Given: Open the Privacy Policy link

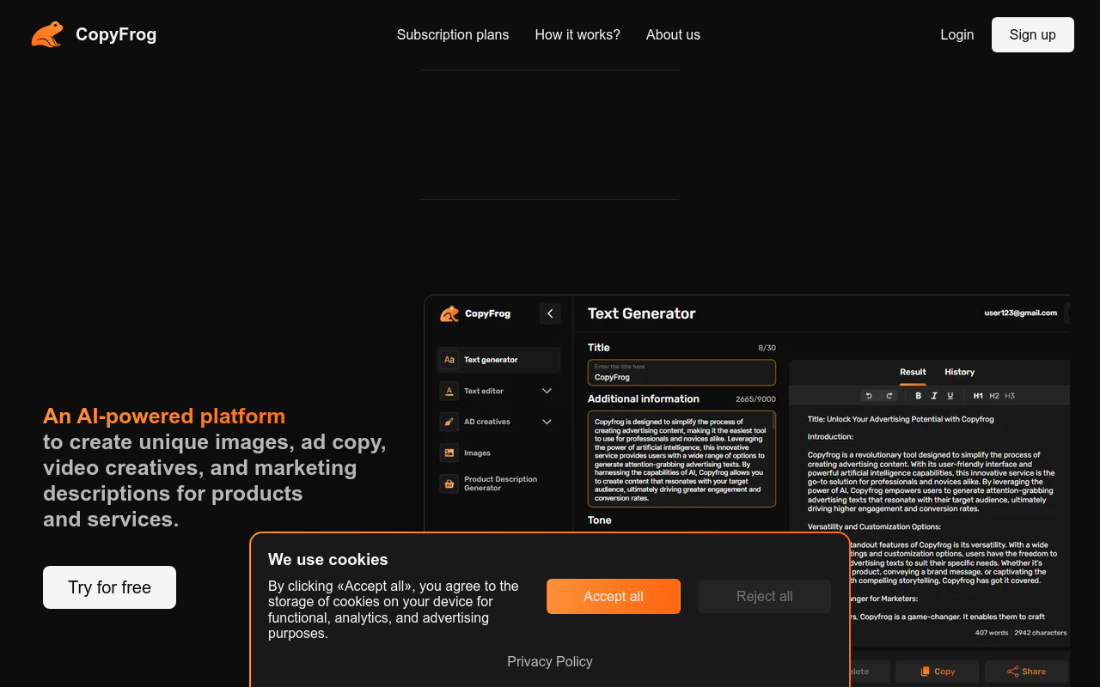Looking at the screenshot, I should click(550, 661).
